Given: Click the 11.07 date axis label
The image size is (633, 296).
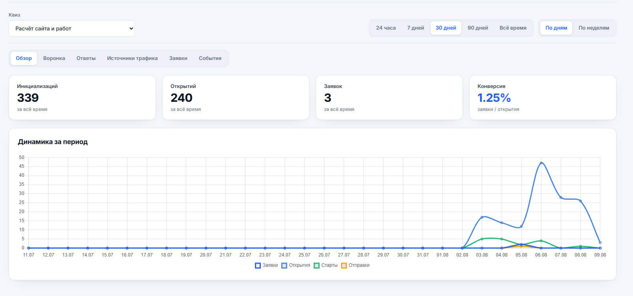Looking at the screenshot, I should click(28, 255).
